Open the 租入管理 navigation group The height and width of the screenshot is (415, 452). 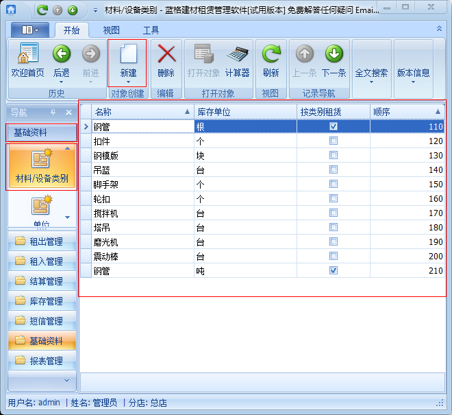tap(42, 261)
